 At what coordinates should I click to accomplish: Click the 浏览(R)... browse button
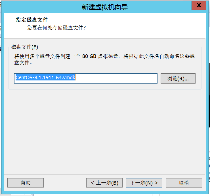point(178,78)
